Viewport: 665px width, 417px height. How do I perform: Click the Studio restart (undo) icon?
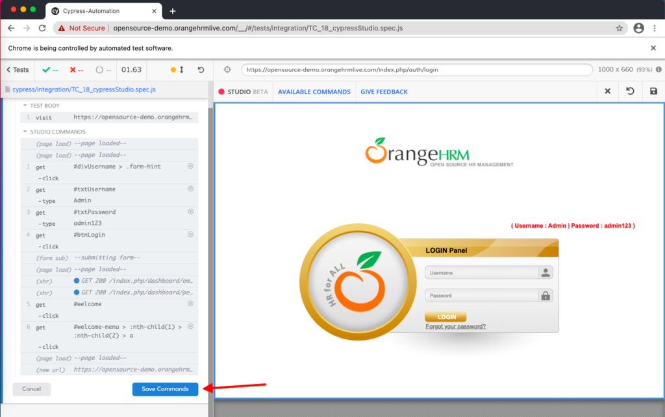click(630, 91)
